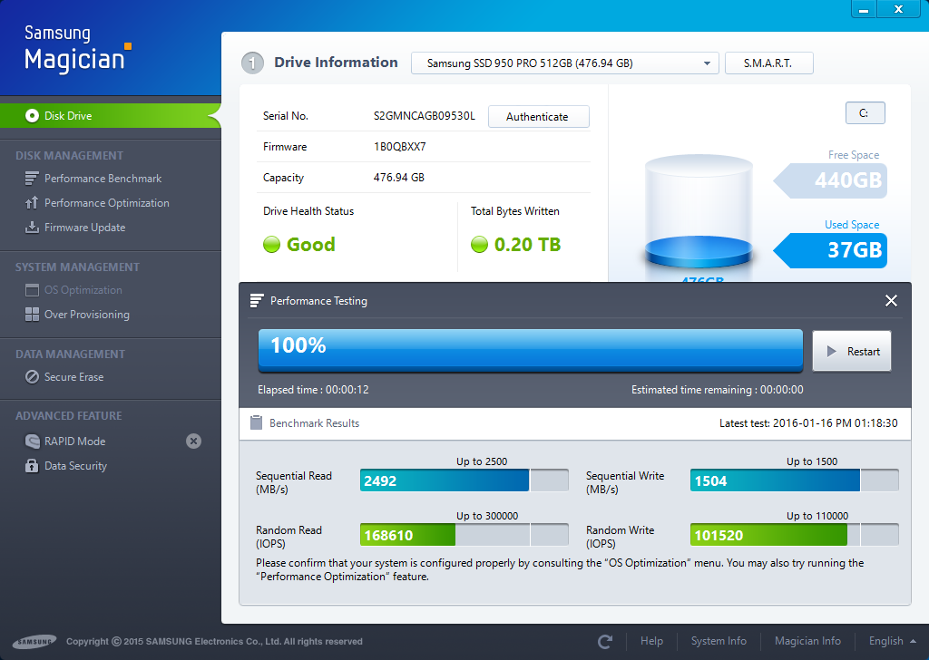The image size is (929, 660).
Task: Click the Performance Optimization arrows icon
Action: tap(32, 203)
